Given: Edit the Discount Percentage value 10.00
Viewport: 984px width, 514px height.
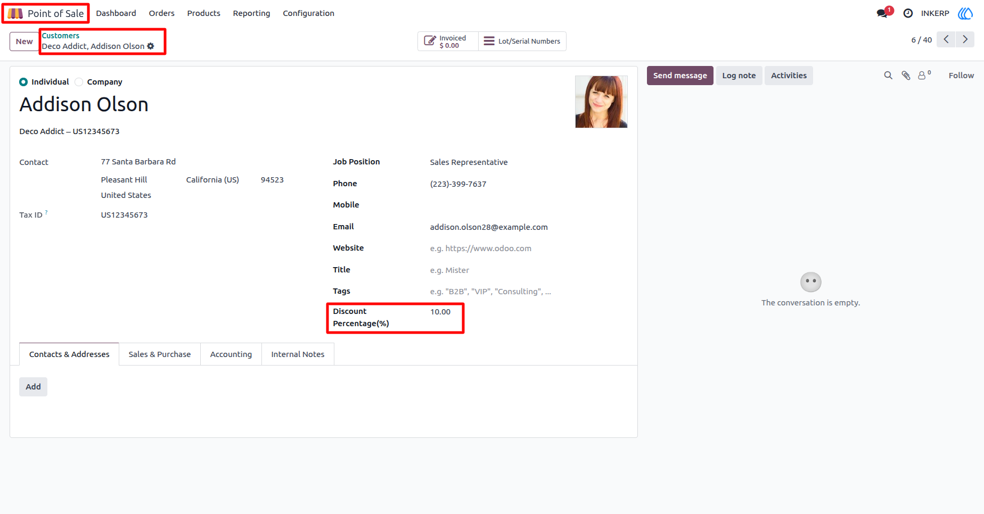Looking at the screenshot, I should tap(440, 312).
